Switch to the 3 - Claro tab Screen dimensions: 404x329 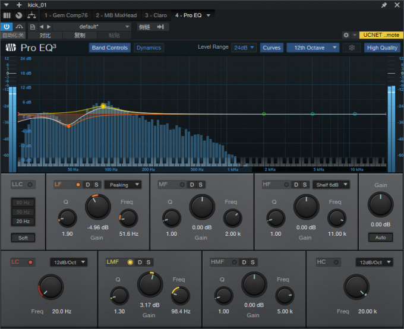tap(156, 14)
